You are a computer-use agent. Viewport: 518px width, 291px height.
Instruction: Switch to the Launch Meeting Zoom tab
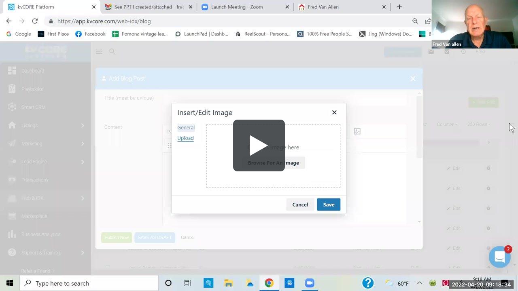[x=243, y=7]
